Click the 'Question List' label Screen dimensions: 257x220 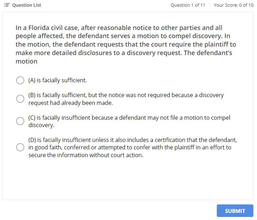26,5
